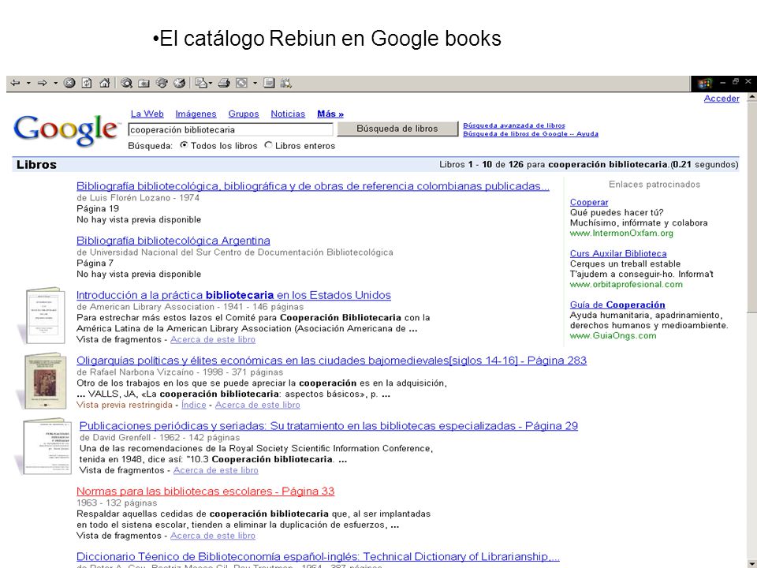The width and height of the screenshot is (757, 568).
Task: Open result 'Bibliografía bibliotecológica, bibliográfica y de obras...'
Action: click(x=313, y=186)
